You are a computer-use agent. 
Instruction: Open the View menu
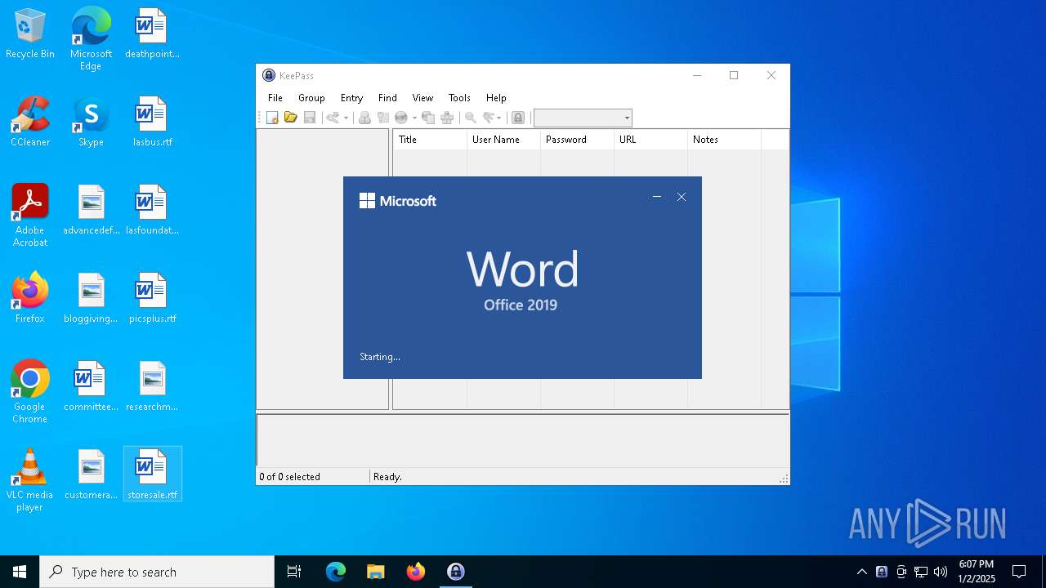[422, 97]
